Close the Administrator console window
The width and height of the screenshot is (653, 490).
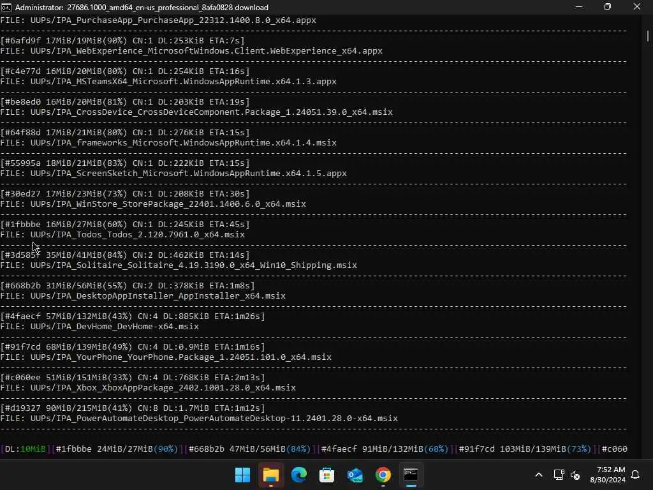point(637,6)
